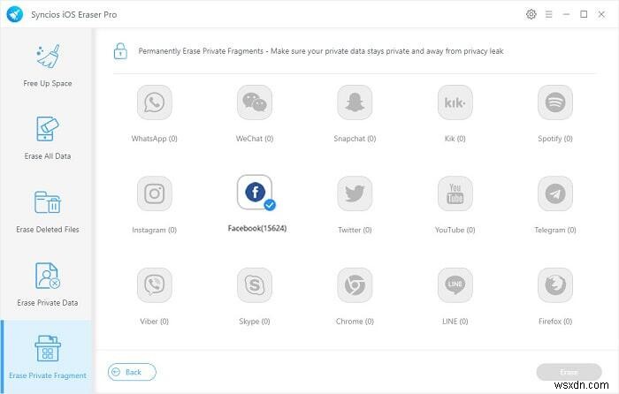
Task: Select the Chrome app icon
Action: point(355,285)
